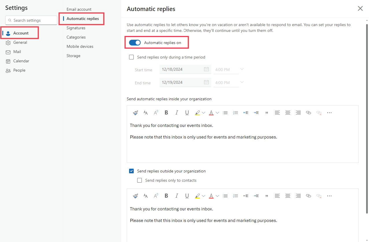Select the numbered list icon
The width and height of the screenshot is (369, 242).
pyautogui.click(x=236, y=112)
